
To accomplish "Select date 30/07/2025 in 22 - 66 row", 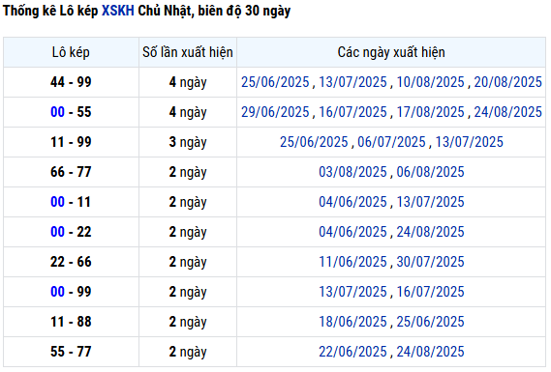I will (431, 262).
